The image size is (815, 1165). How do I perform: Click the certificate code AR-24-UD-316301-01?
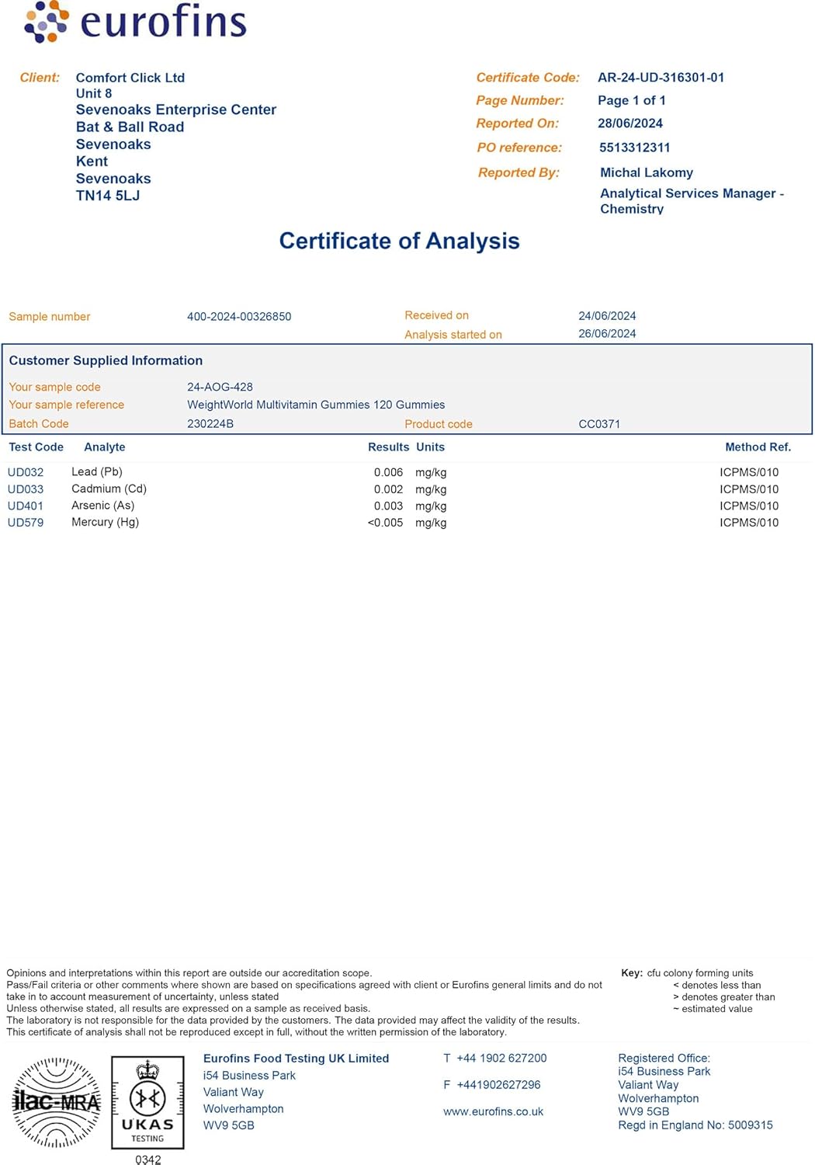[661, 78]
